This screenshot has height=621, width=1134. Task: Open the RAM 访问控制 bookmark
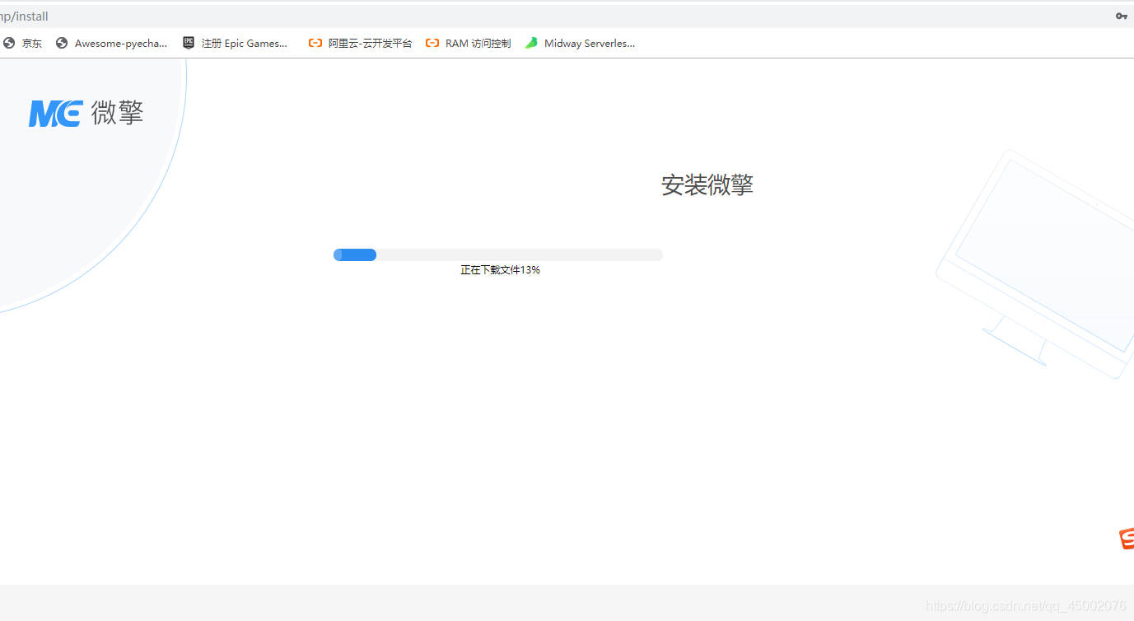(468, 44)
